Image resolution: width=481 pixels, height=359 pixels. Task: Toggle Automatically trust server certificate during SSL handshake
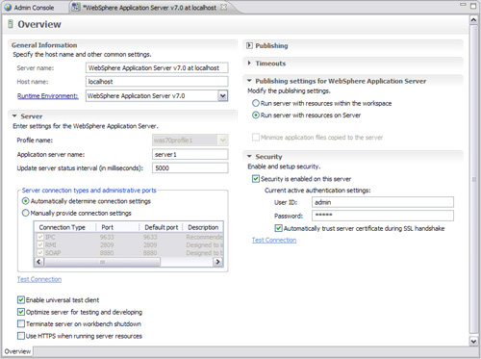click(x=278, y=228)
